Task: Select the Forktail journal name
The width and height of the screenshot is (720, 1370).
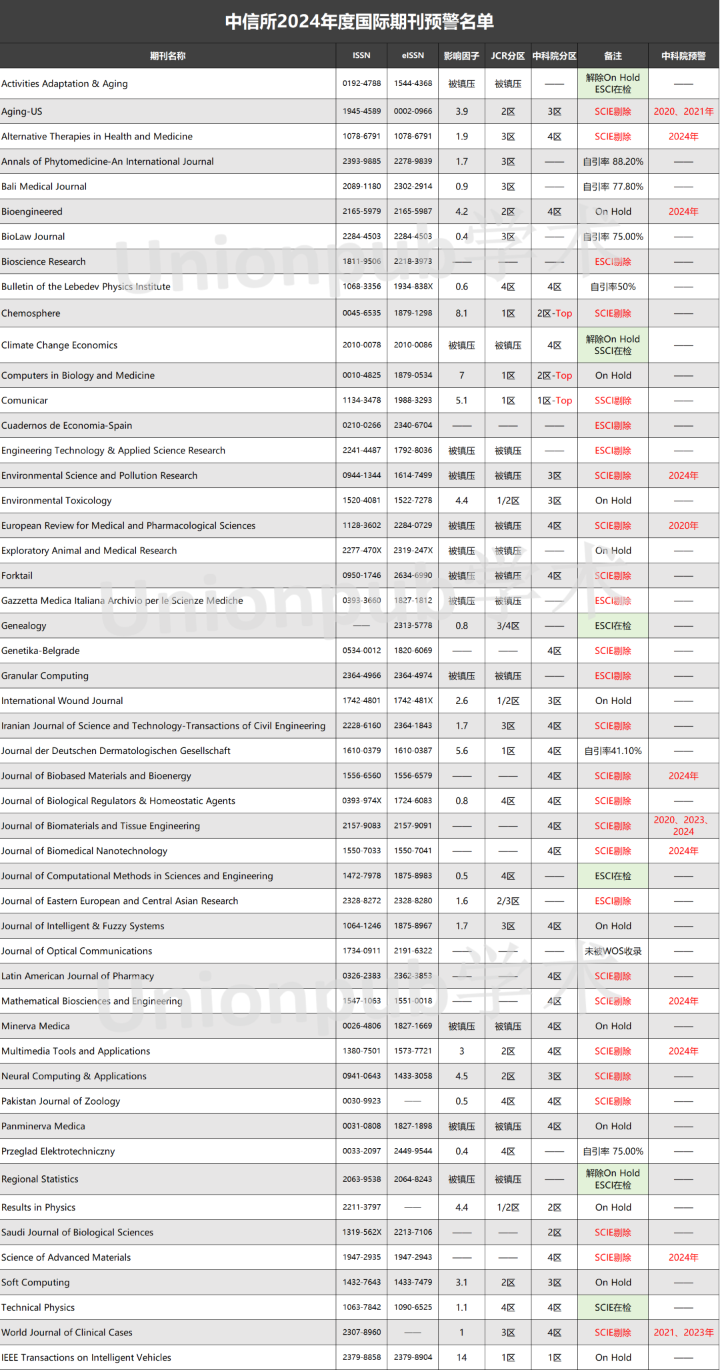Action: click(x=17, y=575)
